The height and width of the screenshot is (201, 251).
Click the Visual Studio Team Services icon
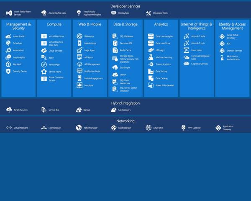coord(9,13)
